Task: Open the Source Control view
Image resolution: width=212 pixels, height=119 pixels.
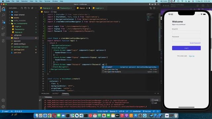Action: (3, 21)
